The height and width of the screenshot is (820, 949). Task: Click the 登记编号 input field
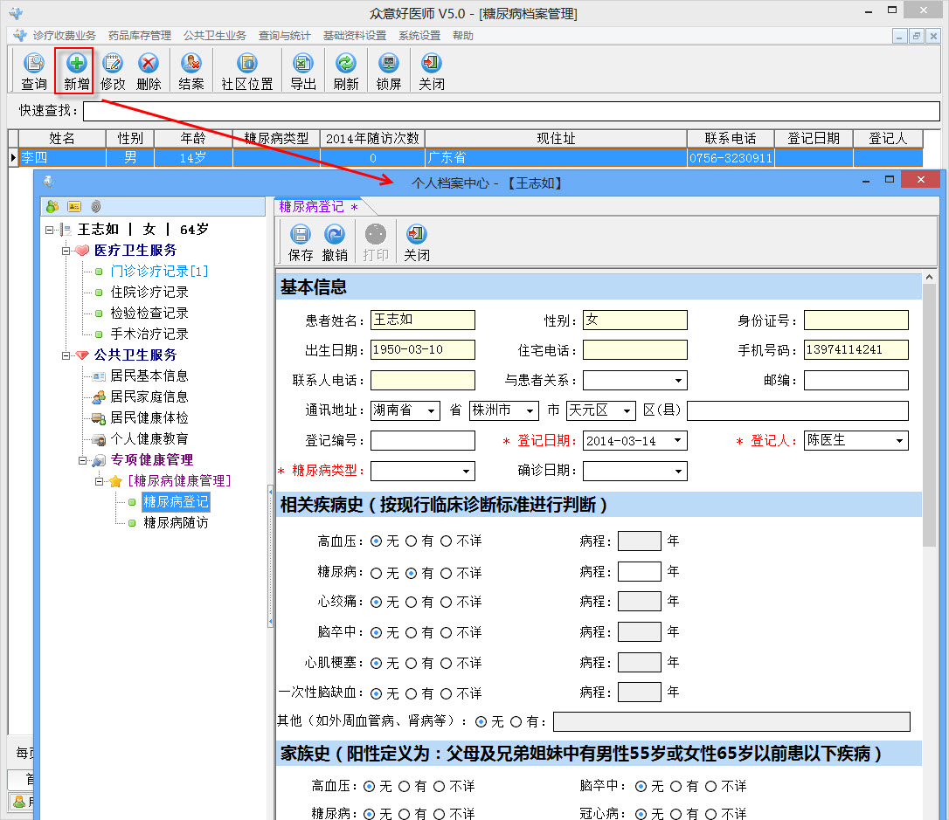pos(422,441)
